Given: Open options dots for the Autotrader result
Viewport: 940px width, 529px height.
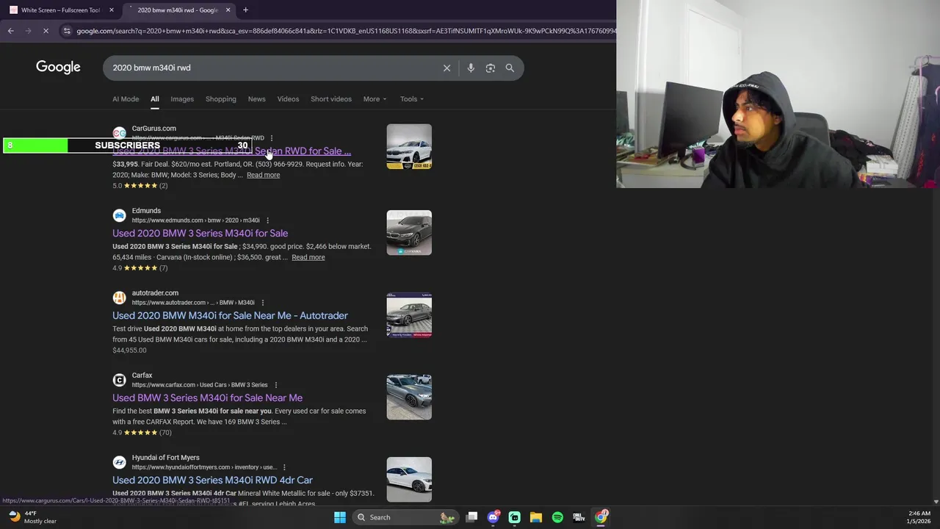Looking at the screenshot, I should click(x=262, y=303).
